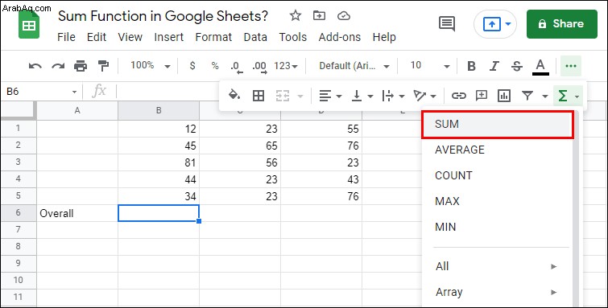Expand the Array functions submenu
Screen dimensions: 608x308
tap(497, 292)
